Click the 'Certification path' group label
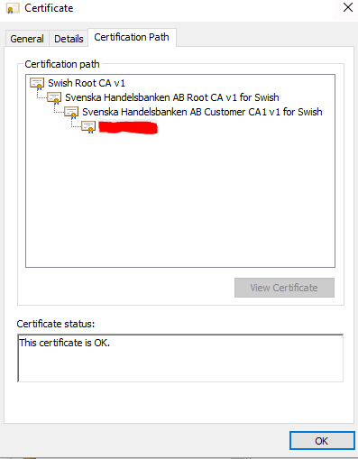 pyautogui.click(x=62, y=64)
